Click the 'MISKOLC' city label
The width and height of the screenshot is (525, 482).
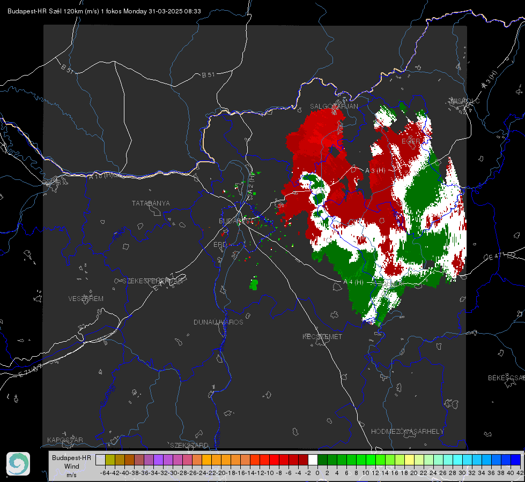point(465,101)
